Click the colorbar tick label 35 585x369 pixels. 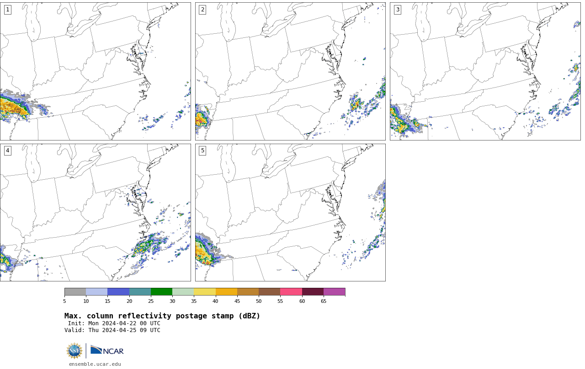pos(194,301)
